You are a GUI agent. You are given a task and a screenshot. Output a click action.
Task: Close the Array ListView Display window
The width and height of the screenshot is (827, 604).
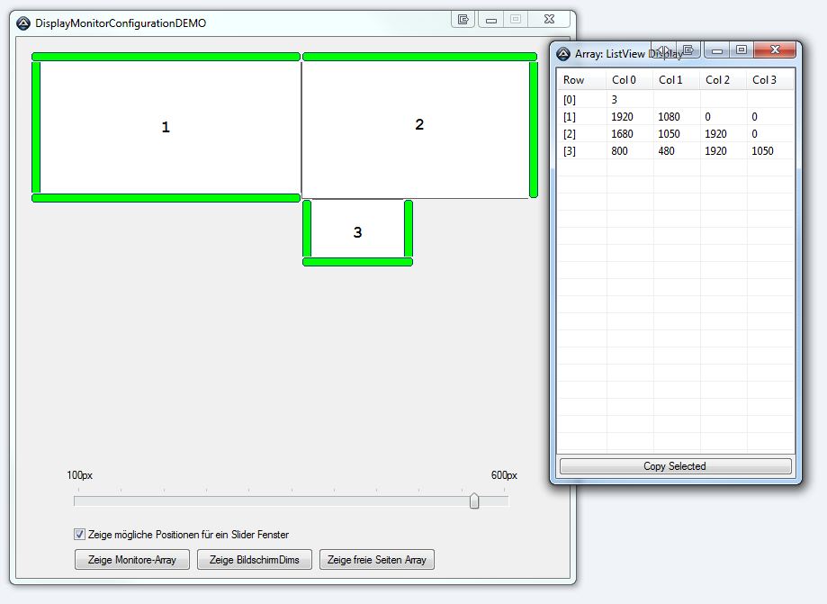[x=774, y=50]
